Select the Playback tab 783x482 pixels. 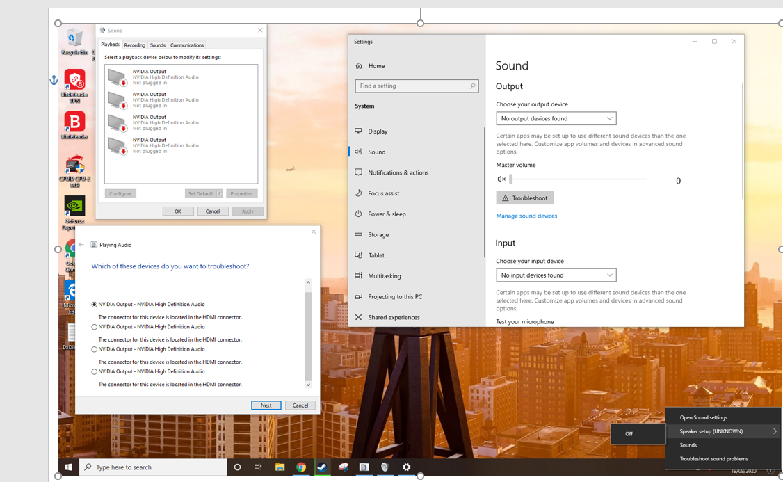[111, 45]
